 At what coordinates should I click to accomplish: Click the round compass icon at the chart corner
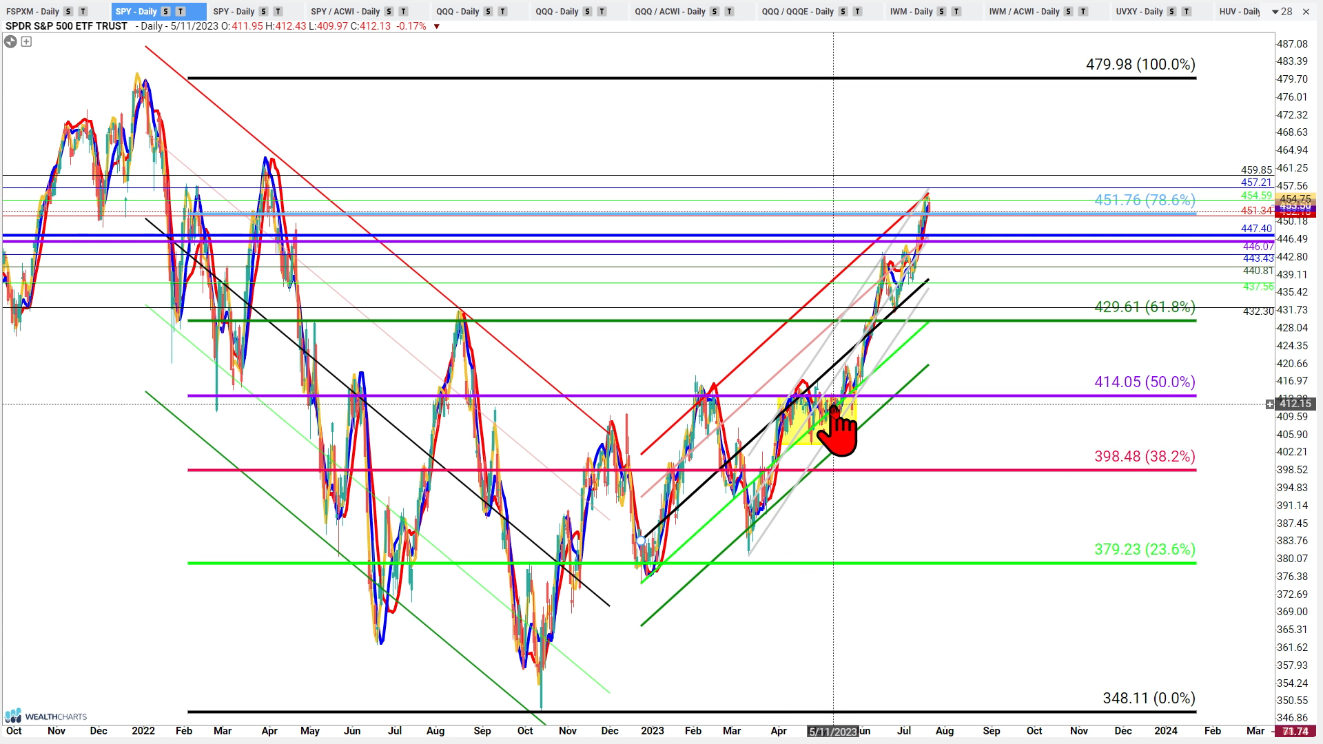(x=10, y=42)
